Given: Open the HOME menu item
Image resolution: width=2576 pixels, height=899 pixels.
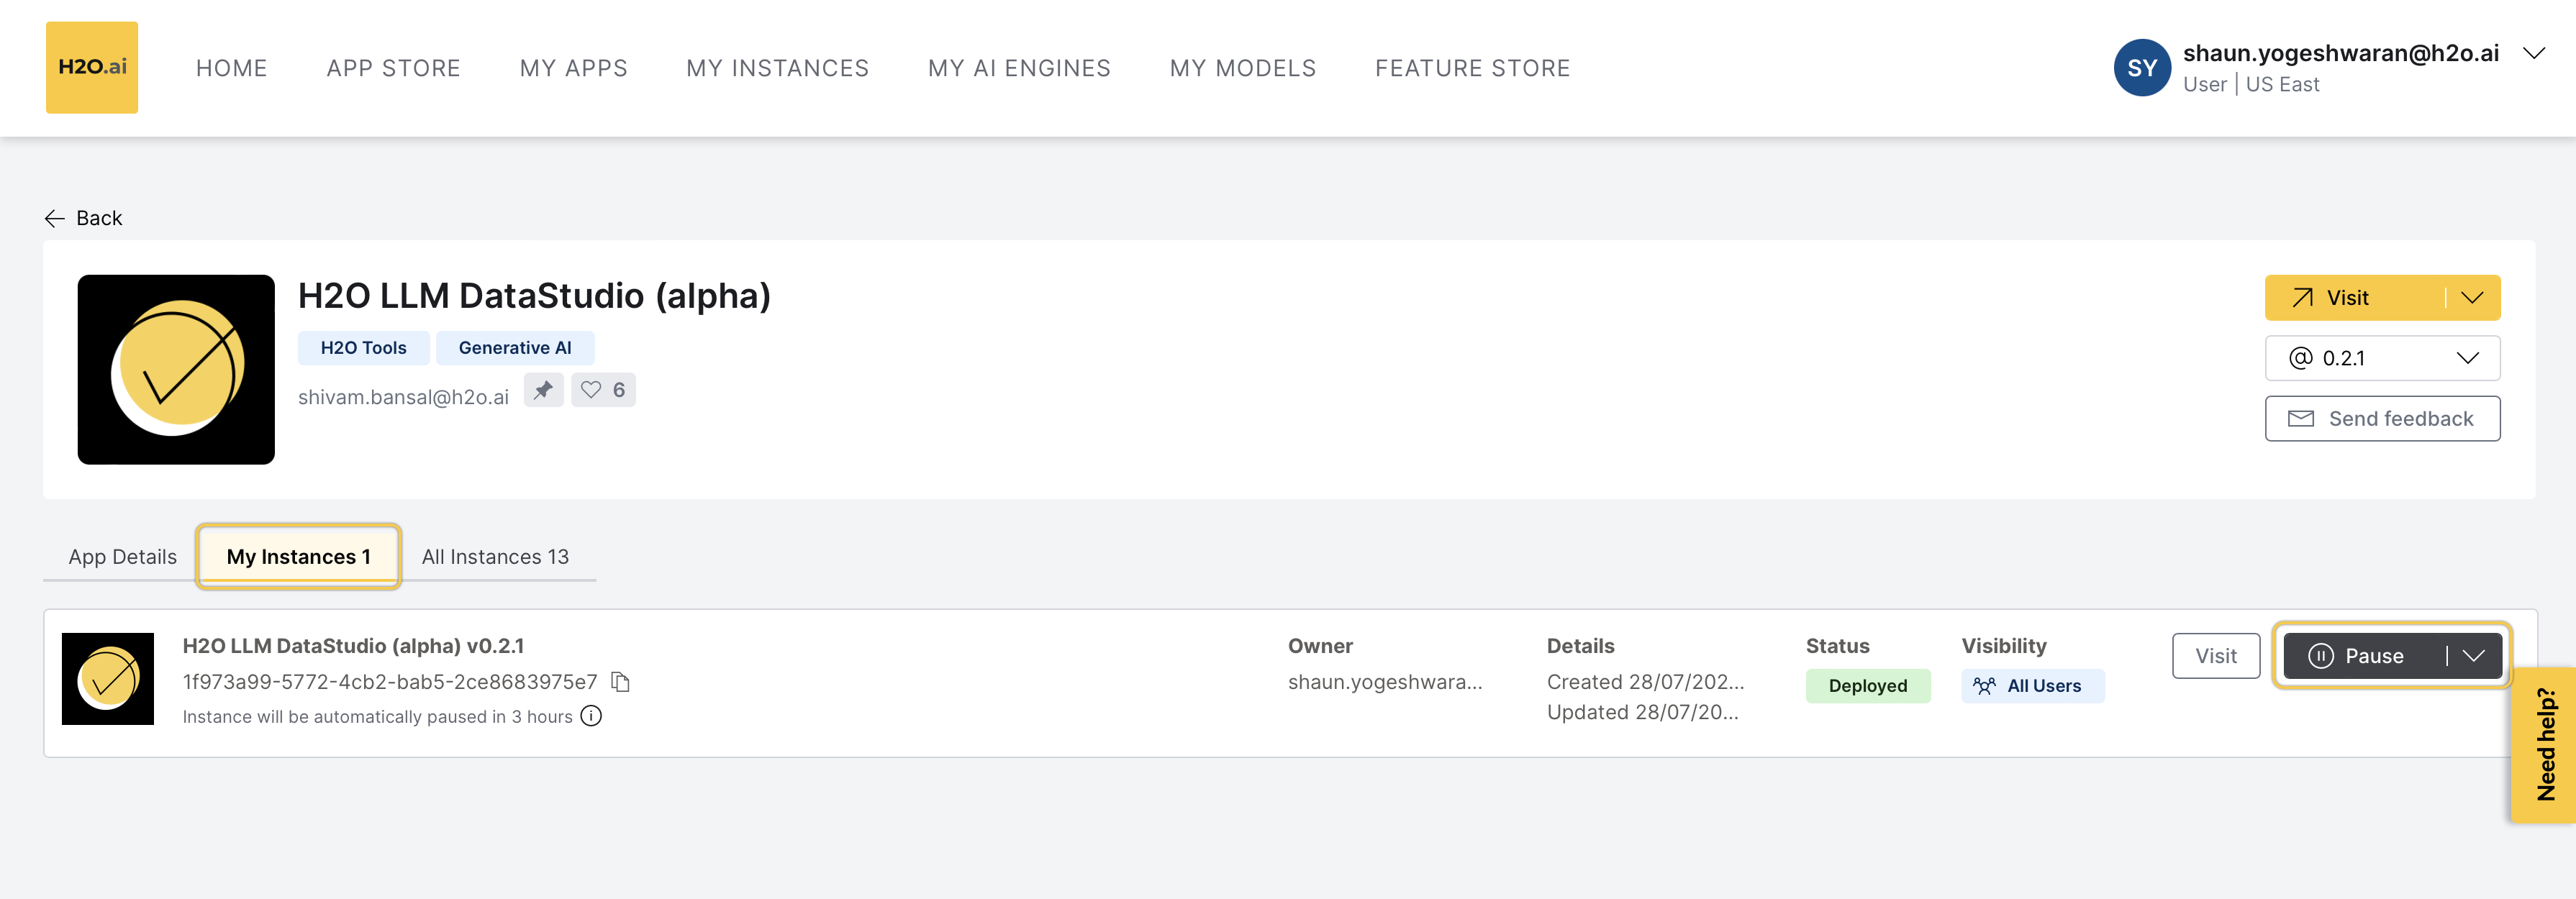Looking at the screenshot, I should pos(231,68).
